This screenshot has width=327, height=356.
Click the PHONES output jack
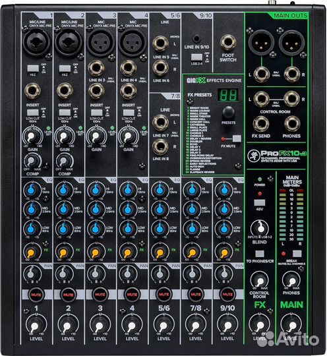292,124
